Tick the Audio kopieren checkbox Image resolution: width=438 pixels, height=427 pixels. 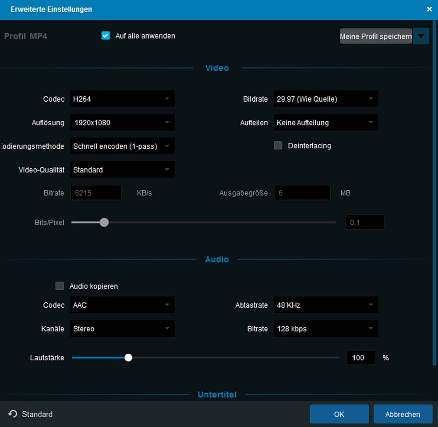(60, 286)
